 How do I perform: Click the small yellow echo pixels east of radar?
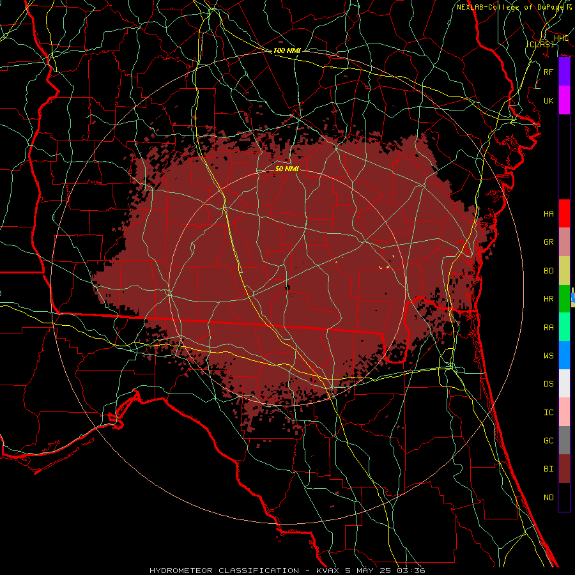tap(385, 267)
